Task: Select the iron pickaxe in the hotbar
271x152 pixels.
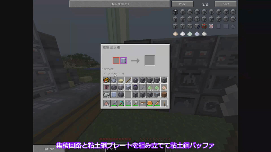Action: coord(128,103)
